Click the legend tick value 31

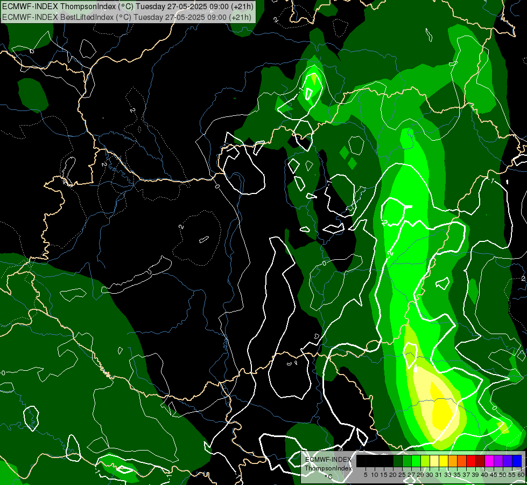439,475
